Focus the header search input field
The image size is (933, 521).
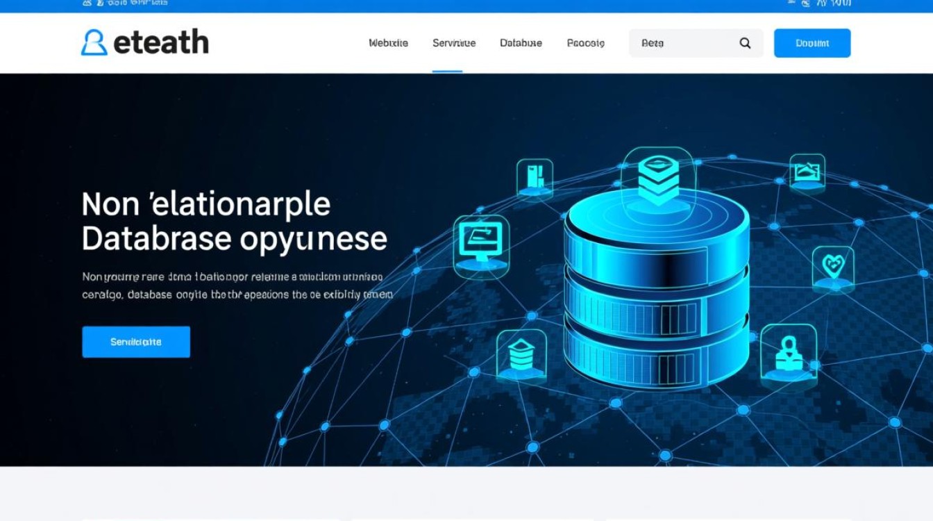tap(684, 43)
